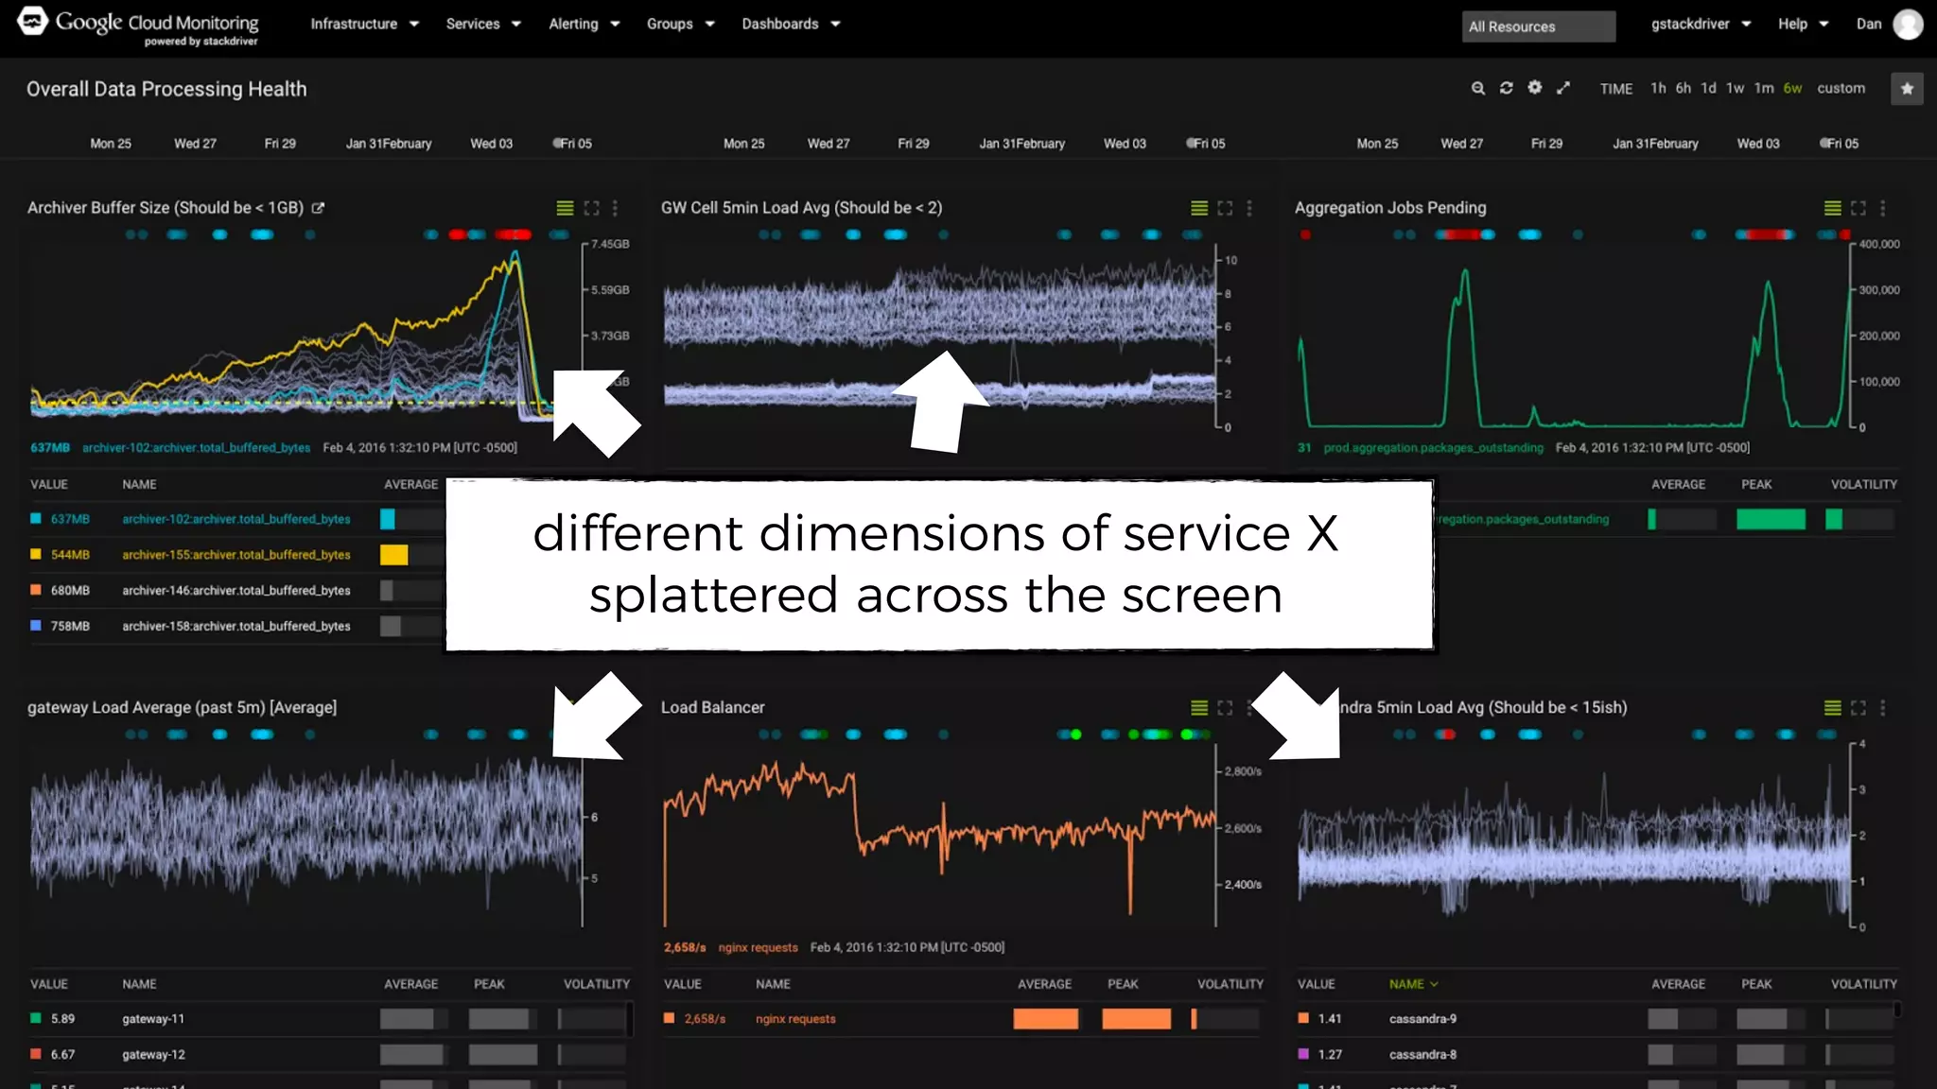Click the Overall Data Processing Health title
This screenshot has height=1089, width=1937.
click(x=166, y=89)
